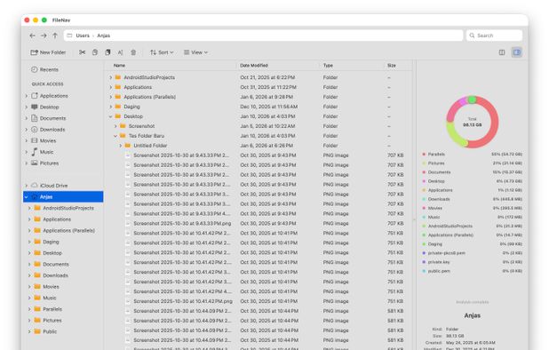Open AndroidStudioProjects folder in the file list
Viewport: 549px width, 350px height.
point(145,77)
